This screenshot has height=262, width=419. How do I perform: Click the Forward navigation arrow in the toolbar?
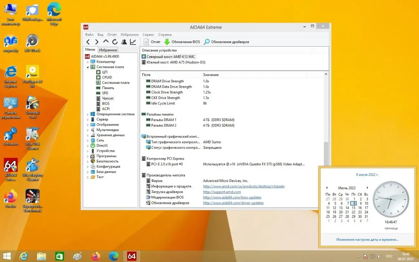pos(97,42)
